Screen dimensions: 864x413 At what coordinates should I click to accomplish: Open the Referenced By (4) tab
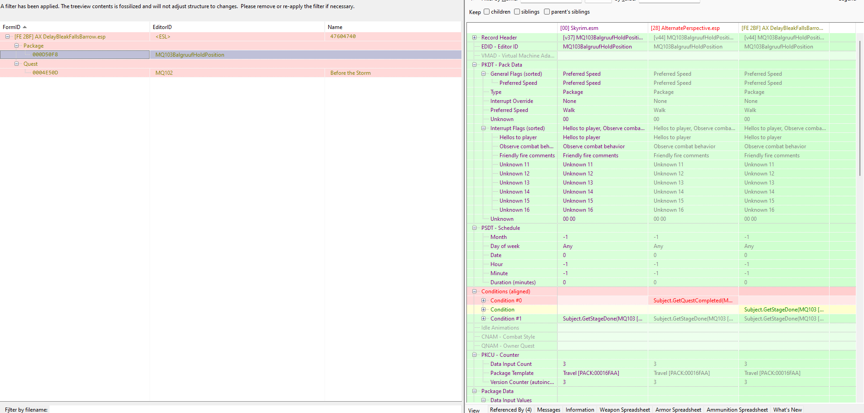pyautogui.click(x=510, y=409)
